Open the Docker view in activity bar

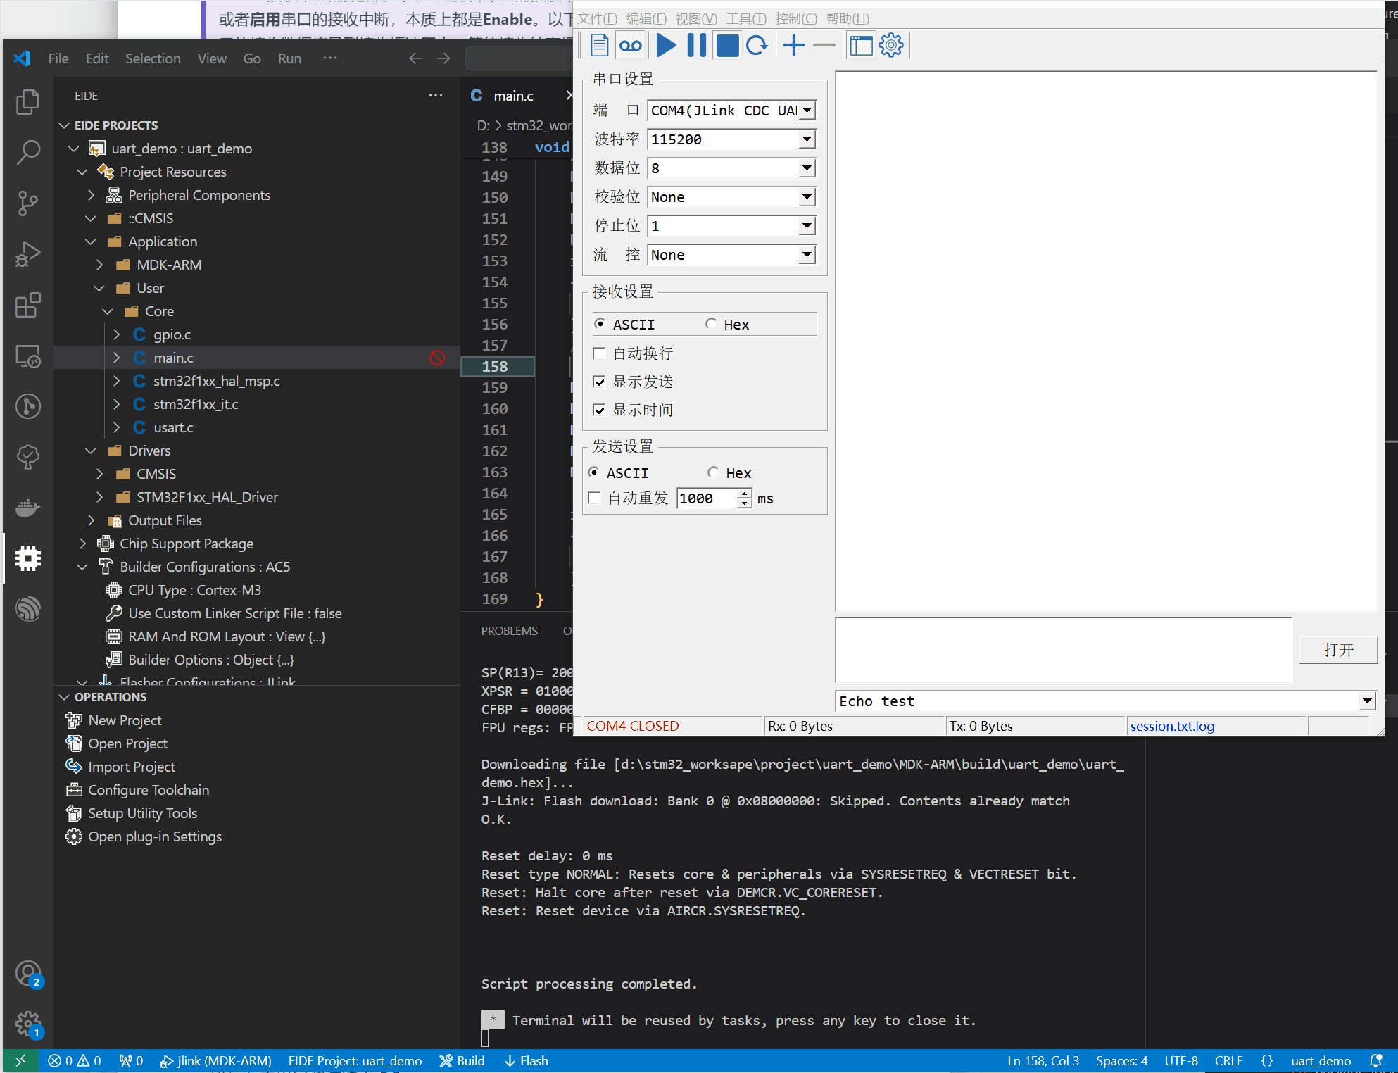pos(27,508)
